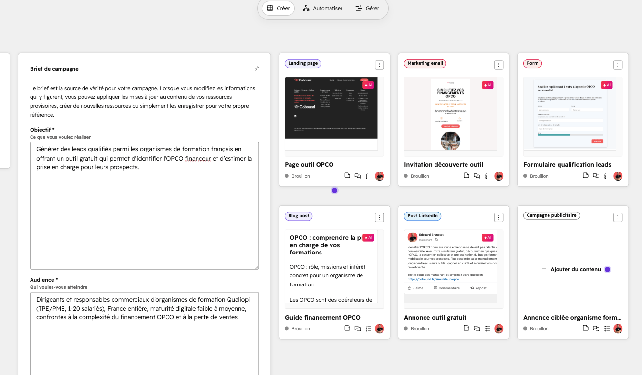642x375 pixels.
Task: Click the AI badge on Marketing email preview
Action: pos(487,85)
